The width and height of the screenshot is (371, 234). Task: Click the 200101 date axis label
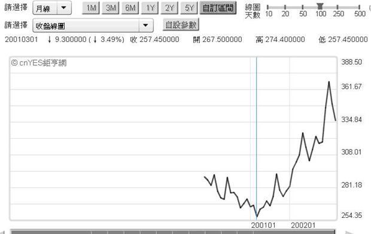pos(263,225)
